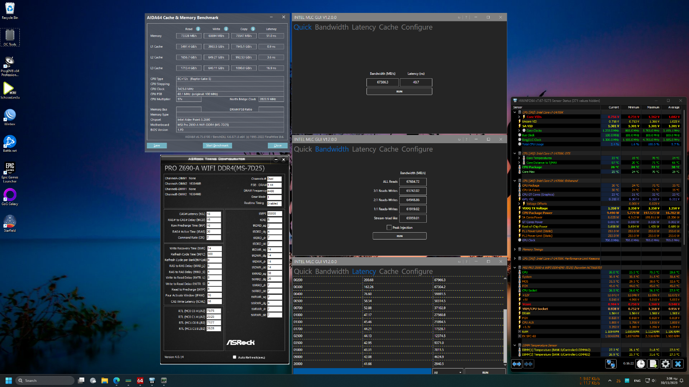
Task: Click Close button in AIDA64 benchmark
Action: [278, 145]
